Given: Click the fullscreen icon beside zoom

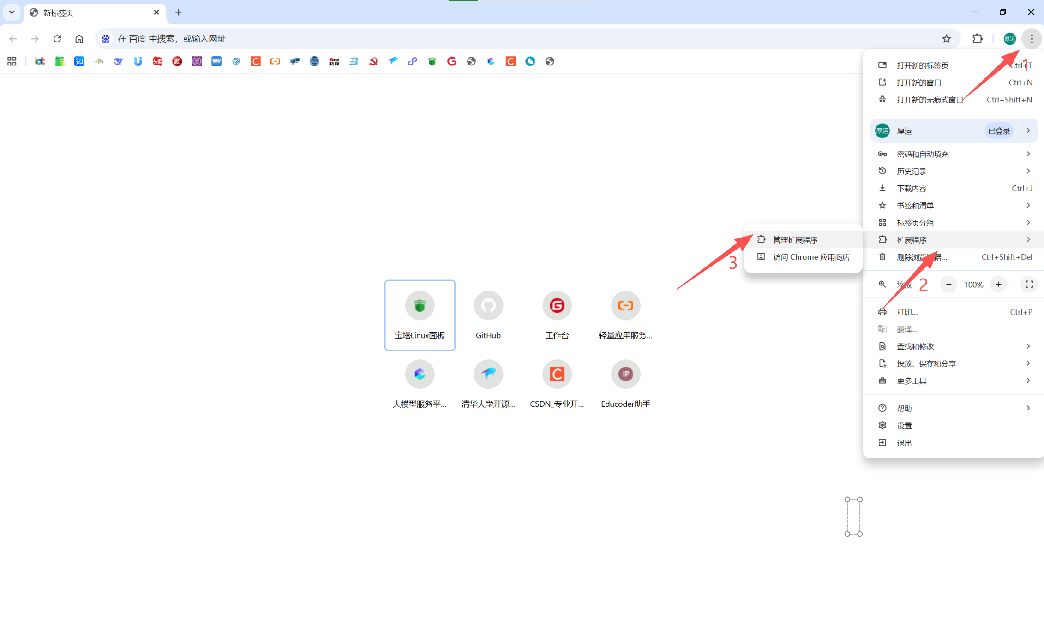Looking at the screenshot, I should point(1029,285).
